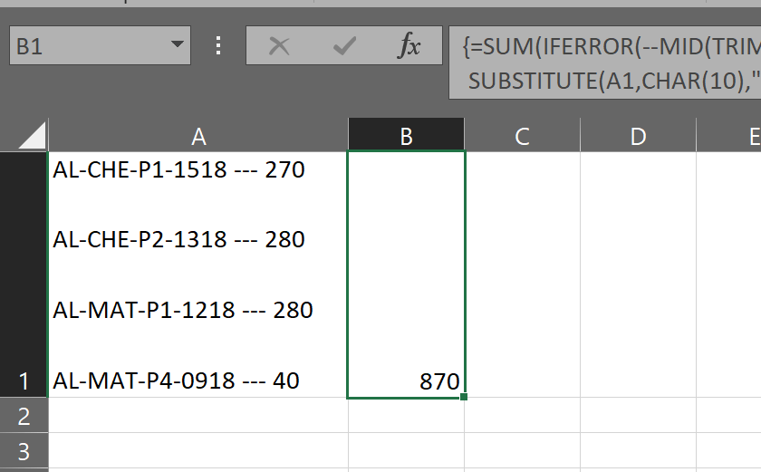Image resolution: width=761 pixels, height=472 pixels.
Task: Select empty cell C1
Action: [522, 274]
